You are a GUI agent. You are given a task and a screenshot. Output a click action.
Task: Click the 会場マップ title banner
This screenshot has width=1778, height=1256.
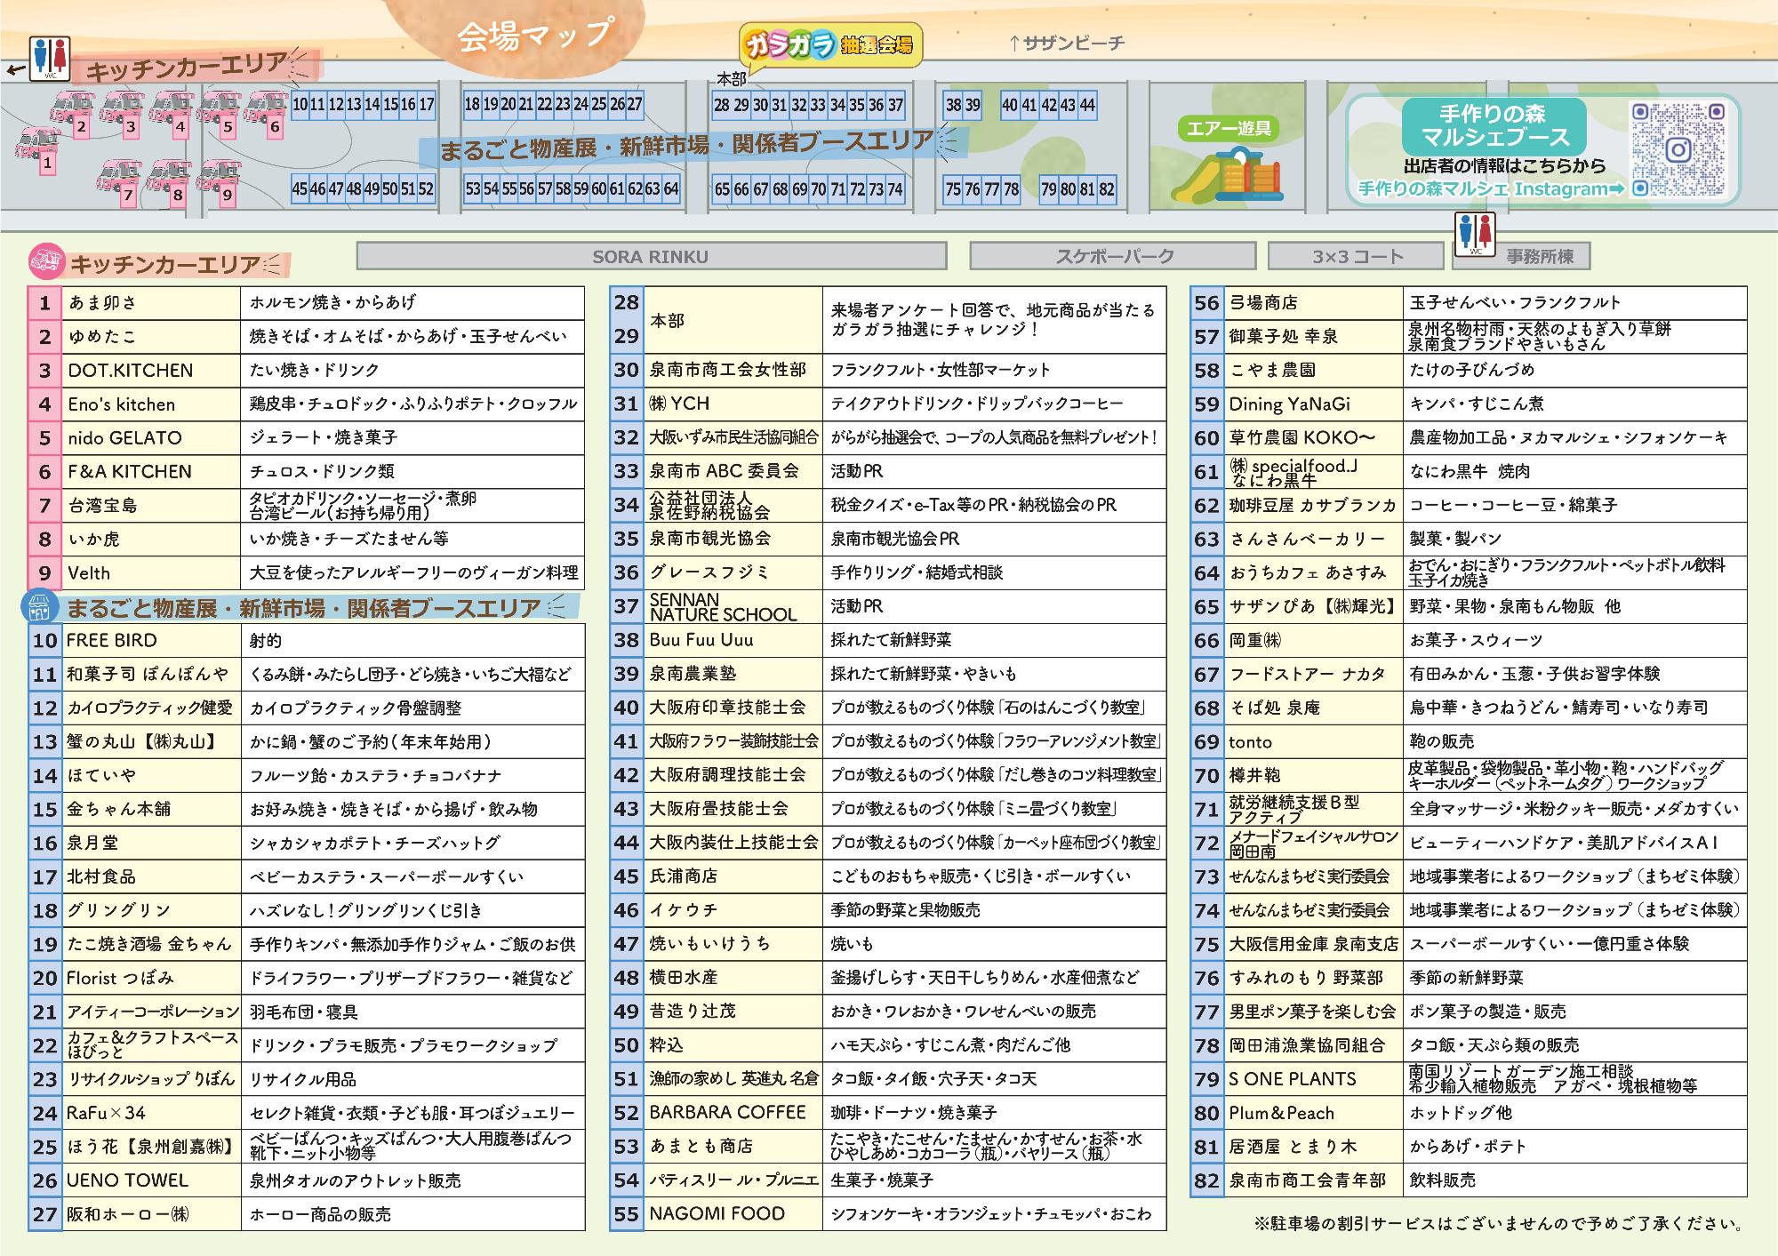pyautogui.click(x=533, y=36)
